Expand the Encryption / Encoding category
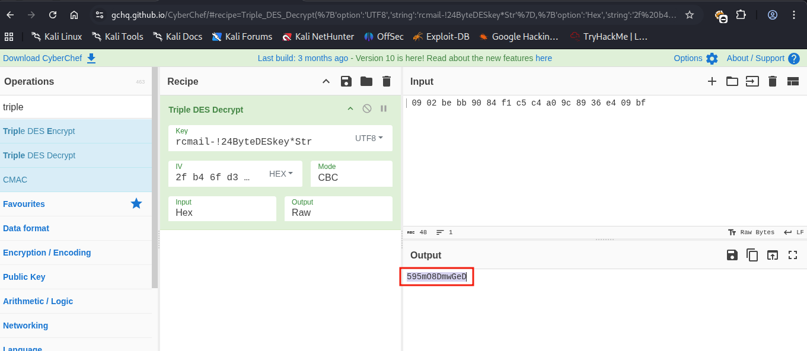Viewport: 807px width, 351px height. (47, 253)
